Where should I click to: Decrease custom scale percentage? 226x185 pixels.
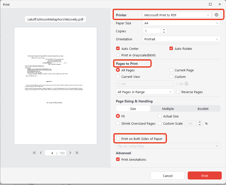coord(200,125)
